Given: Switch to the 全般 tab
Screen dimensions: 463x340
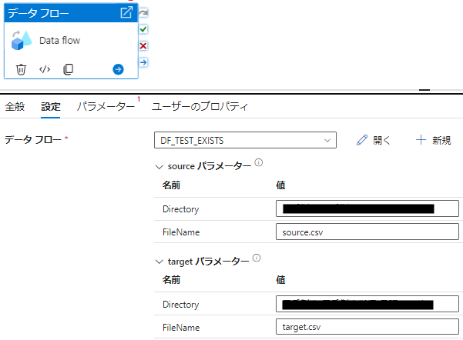Looking at the screenshot, I should click(x=15, y=106).
